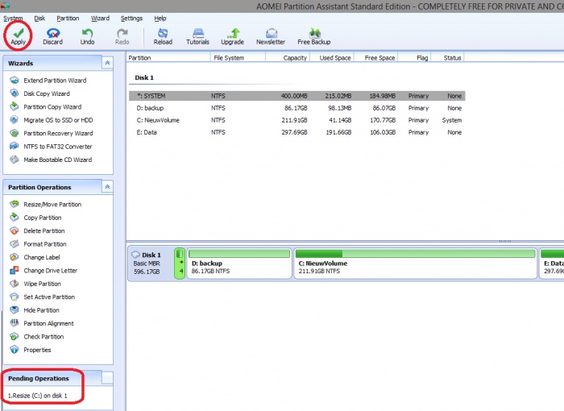Click the Undo toolbar icon
This screenshot has width=564, height=411.
pos(87,35)
